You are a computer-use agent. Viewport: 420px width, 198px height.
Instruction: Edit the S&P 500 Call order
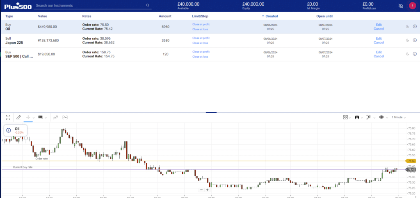click(x=379, y=52)
